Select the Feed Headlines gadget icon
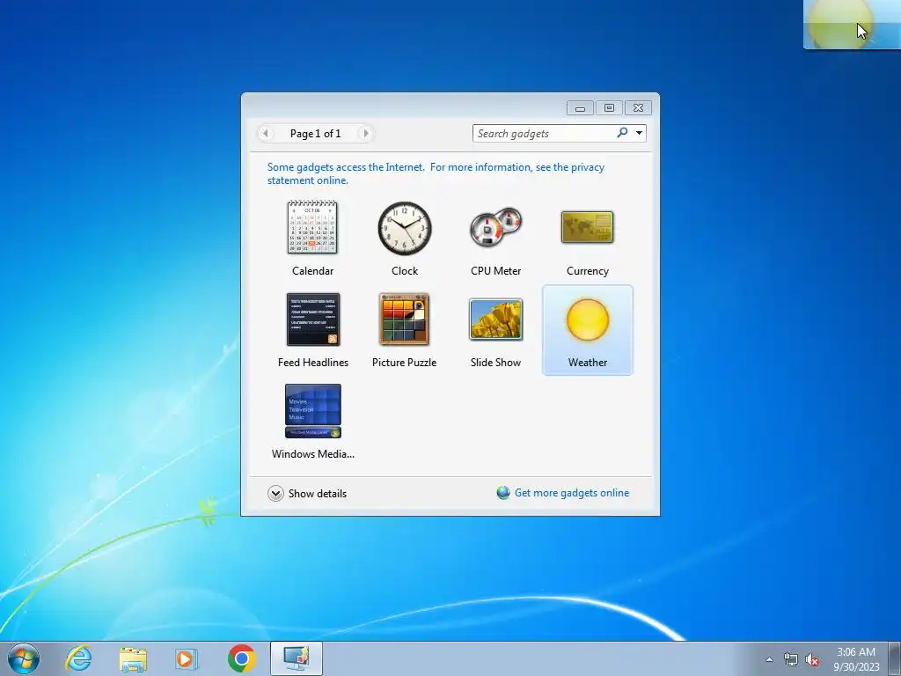Image resolution: width=901 pixels, height=676 pixels. (x=313, y=320)
